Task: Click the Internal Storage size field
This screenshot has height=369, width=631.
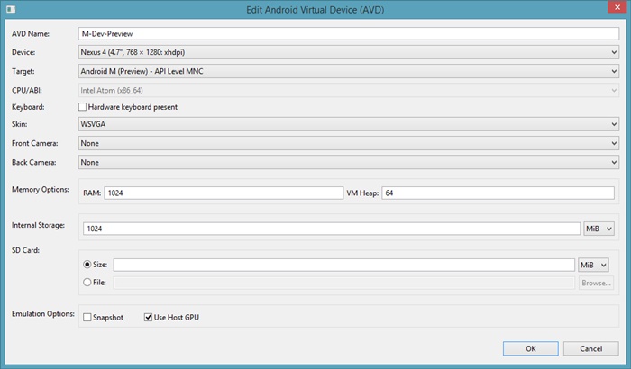Action: point(332,229)
